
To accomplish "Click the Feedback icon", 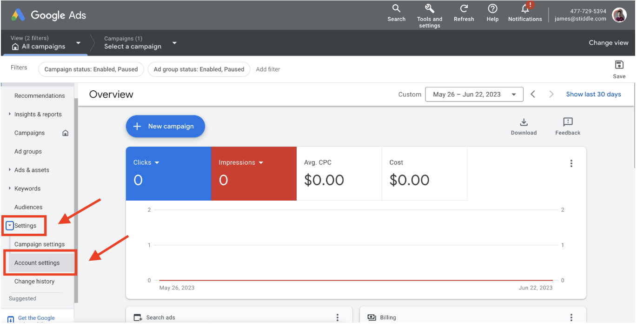I will click(x=568, y=122).
